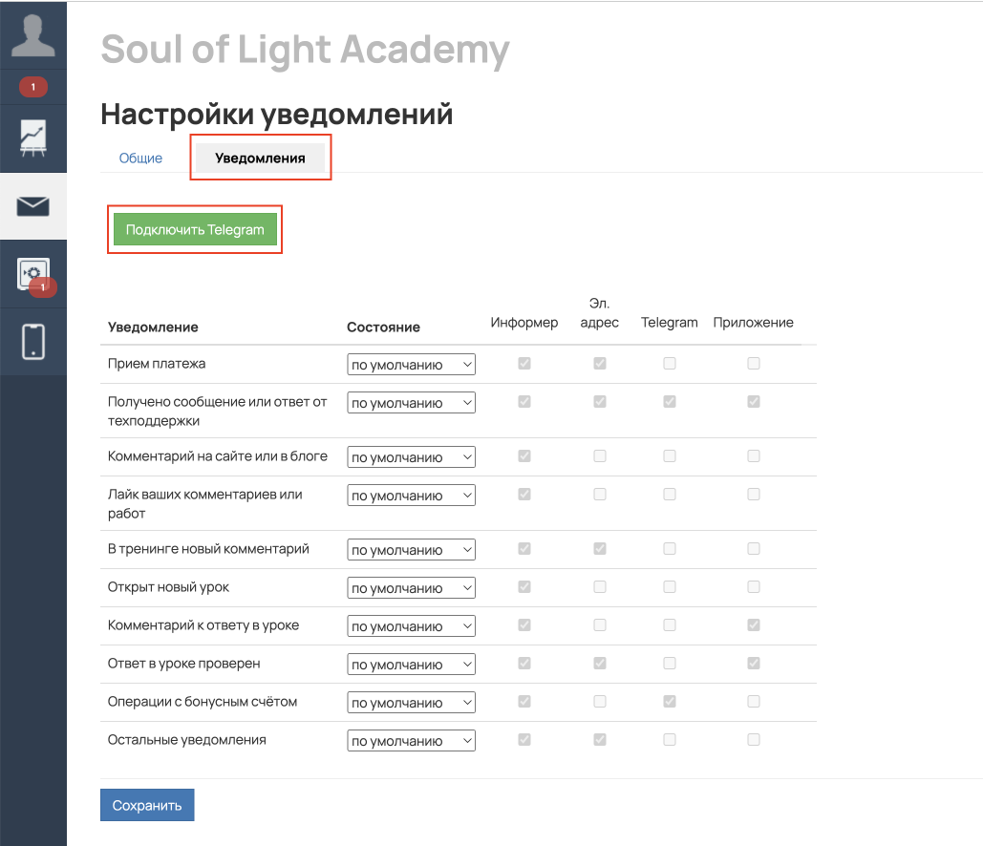Toggle Информер checkbox for Операции с бонусным счётом
The image size is (983, 846).
(524, 702)
